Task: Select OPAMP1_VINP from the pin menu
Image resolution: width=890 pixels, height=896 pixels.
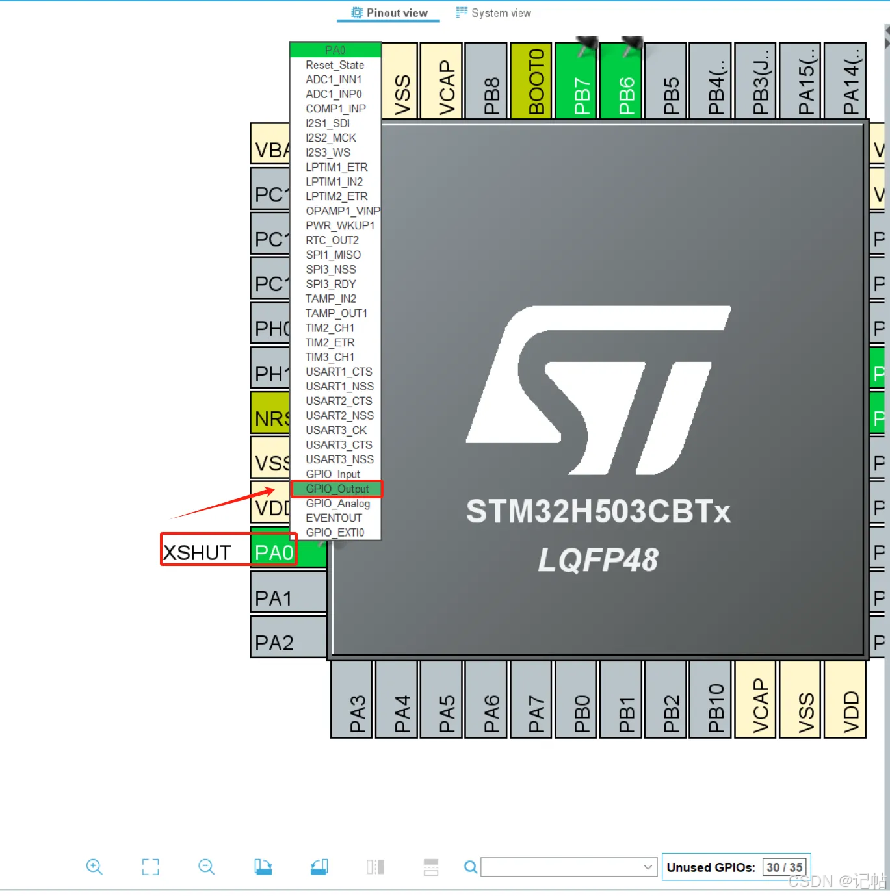Action: pyautogui.click(x=335, y=211)
